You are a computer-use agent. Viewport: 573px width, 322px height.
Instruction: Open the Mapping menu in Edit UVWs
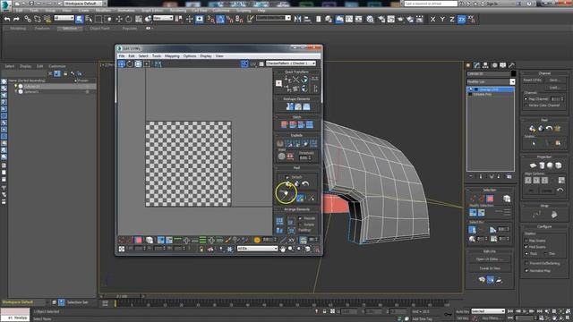pos(172,56)
